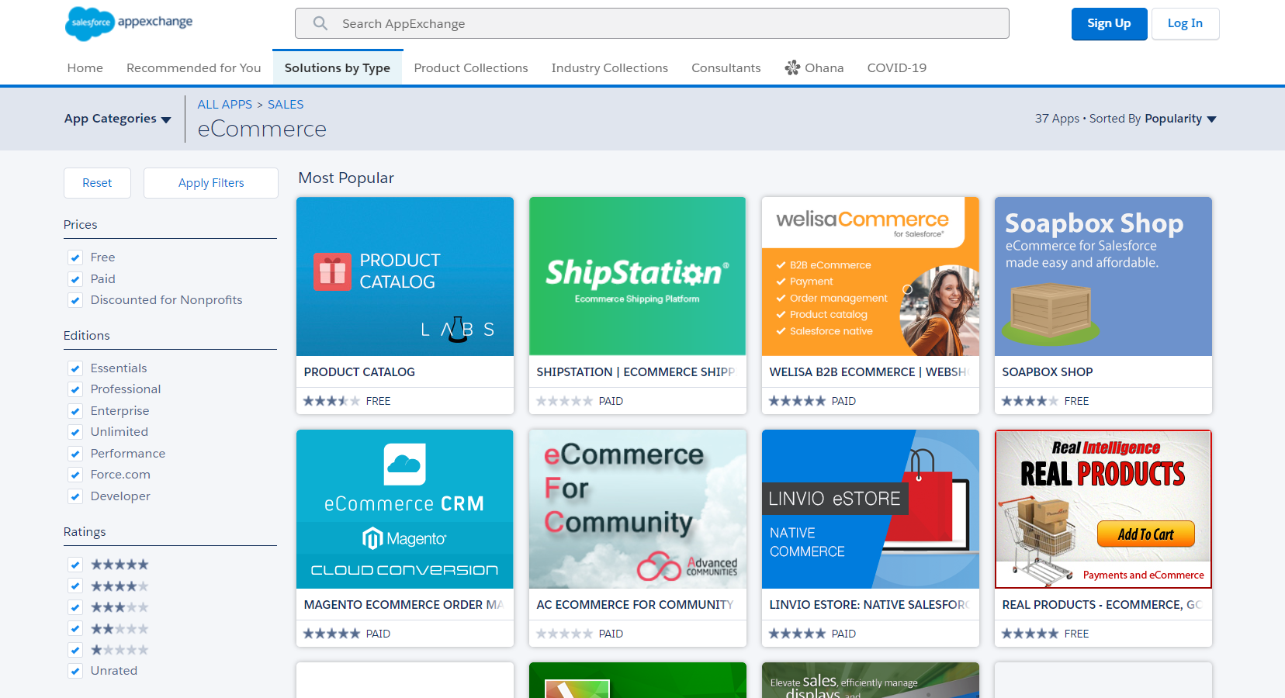
Task: Go to the Consultants tab
Action: pos(726,68)
